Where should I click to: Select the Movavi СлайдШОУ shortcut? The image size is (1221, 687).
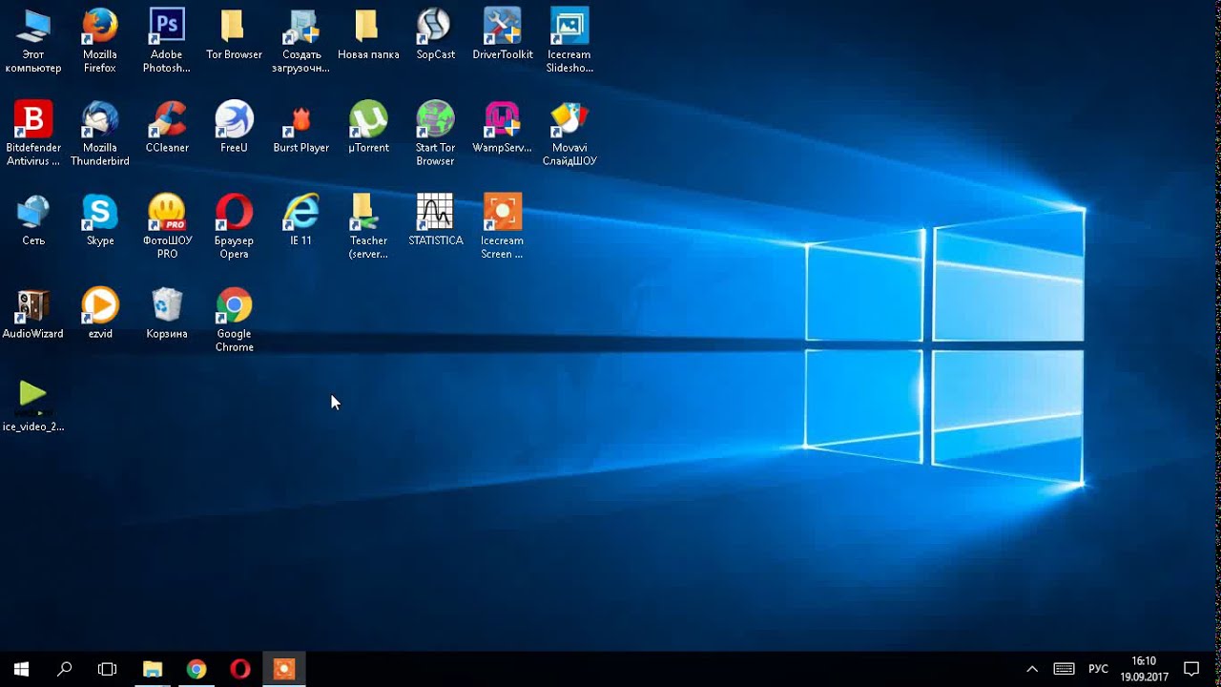569,134
